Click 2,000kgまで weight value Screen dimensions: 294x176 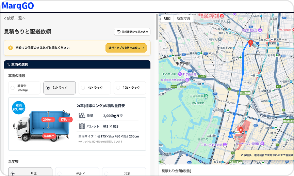(113, 116)
